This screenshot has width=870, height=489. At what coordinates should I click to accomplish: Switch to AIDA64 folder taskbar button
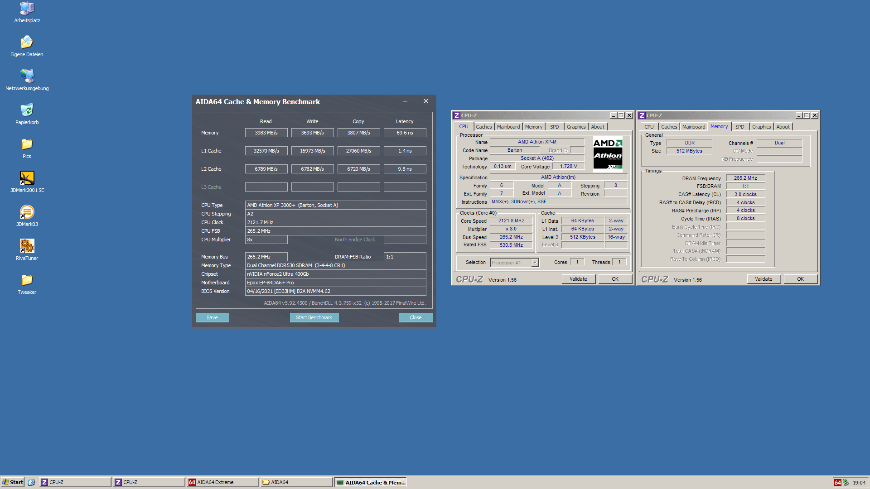point(297,482)
